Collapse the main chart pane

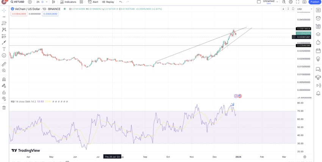coord(288,9)
